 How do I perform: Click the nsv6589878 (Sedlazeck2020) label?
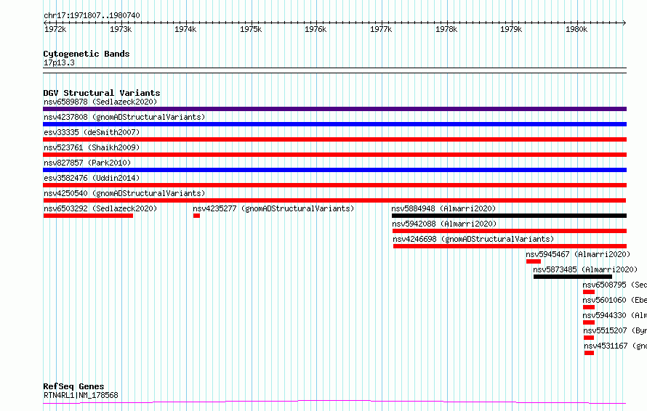[x=100, y=102]
